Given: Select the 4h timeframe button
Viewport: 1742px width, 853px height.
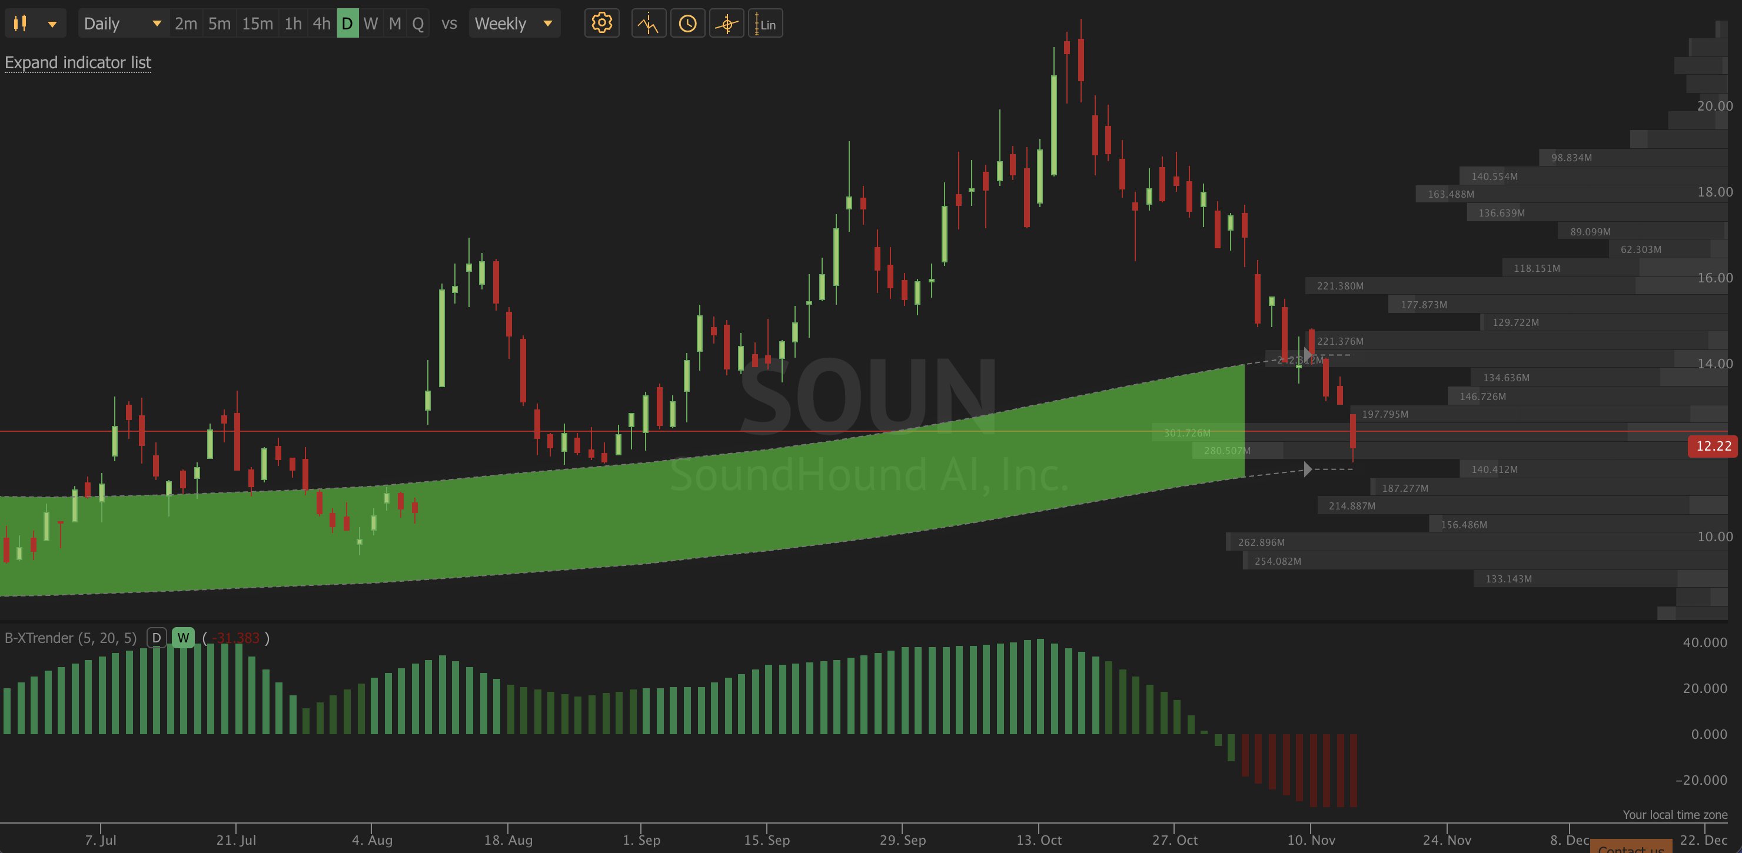Looking at the screenshot, I should [321, 24].
